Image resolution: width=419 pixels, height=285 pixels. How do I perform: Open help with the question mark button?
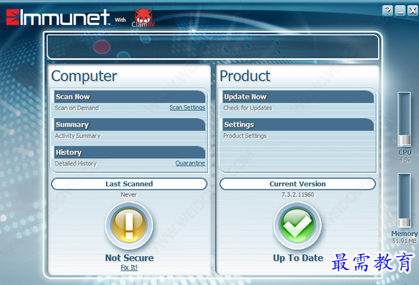coord(388,11)
